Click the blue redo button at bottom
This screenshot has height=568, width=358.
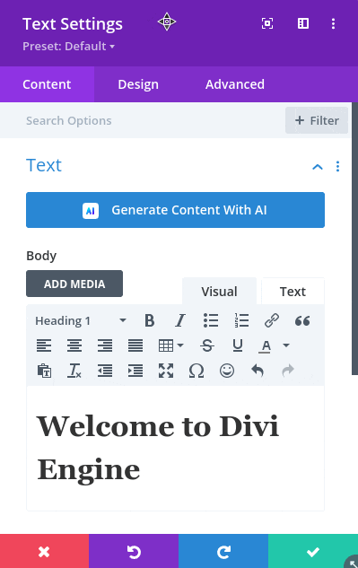coord(223,551)
